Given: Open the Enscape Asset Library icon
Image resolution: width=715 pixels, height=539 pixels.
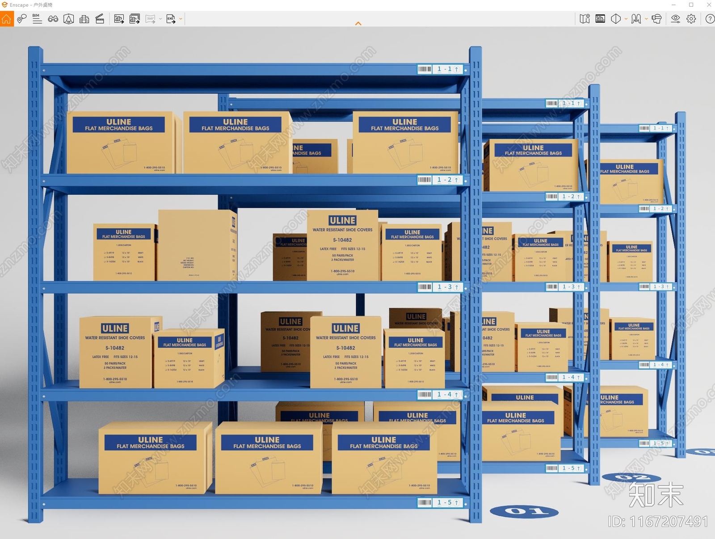Looking at the screenshot, I should click(x=68, y=19).
